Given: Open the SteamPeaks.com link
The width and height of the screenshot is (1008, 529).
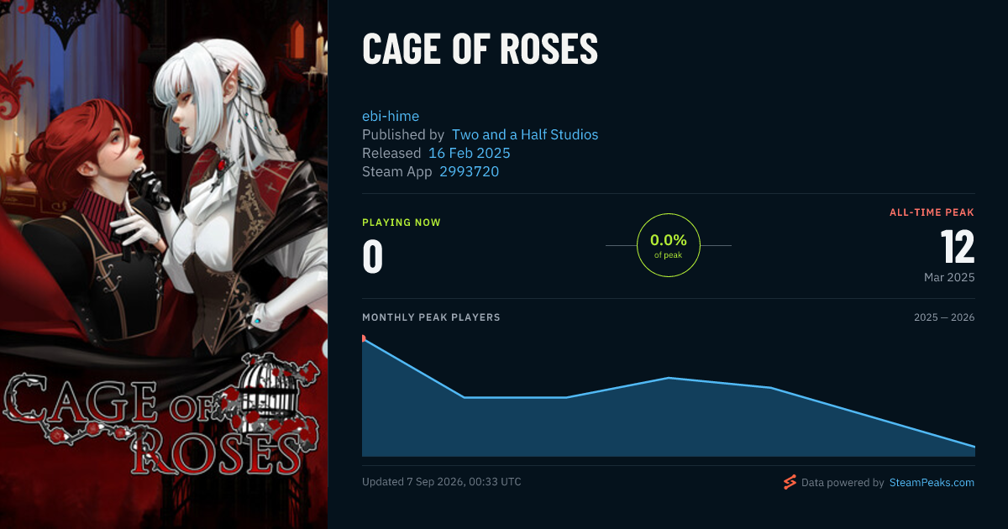Looking at the screenshot, I should pyautogui.click(x=932, y=483).
